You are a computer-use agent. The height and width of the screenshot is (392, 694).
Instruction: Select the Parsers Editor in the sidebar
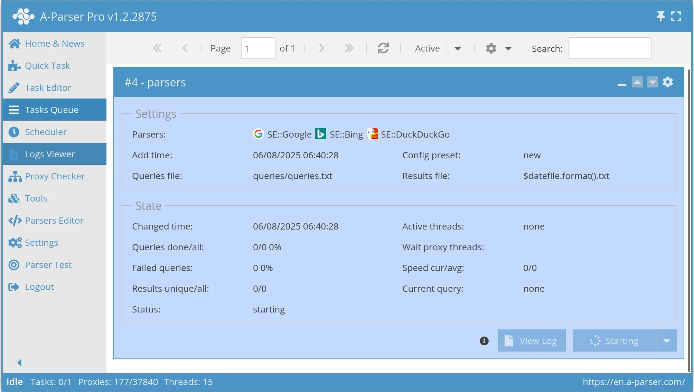coord(54,220)
